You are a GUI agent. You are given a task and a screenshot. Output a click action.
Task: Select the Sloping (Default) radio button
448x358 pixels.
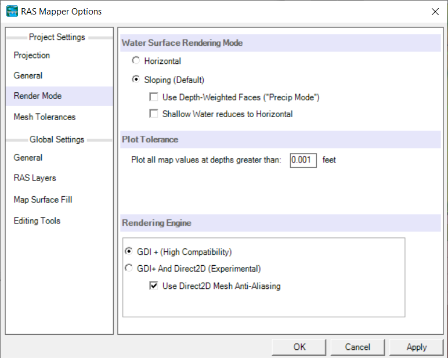[136, 79]
